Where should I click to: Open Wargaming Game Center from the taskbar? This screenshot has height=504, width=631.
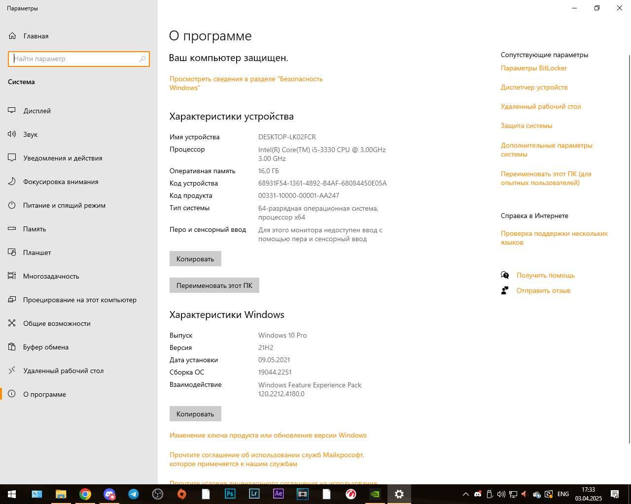(x=351, y=494)
